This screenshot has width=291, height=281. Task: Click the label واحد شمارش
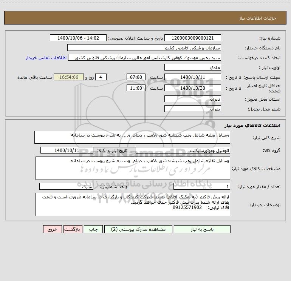pos(114,187)
